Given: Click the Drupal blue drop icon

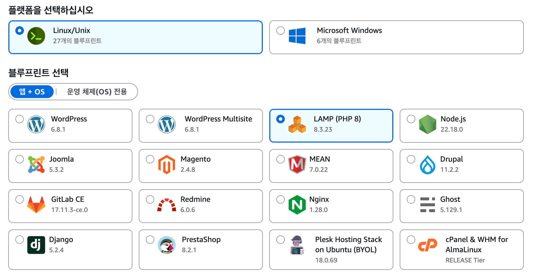Looking at the screenshot, I should (428, 165).
